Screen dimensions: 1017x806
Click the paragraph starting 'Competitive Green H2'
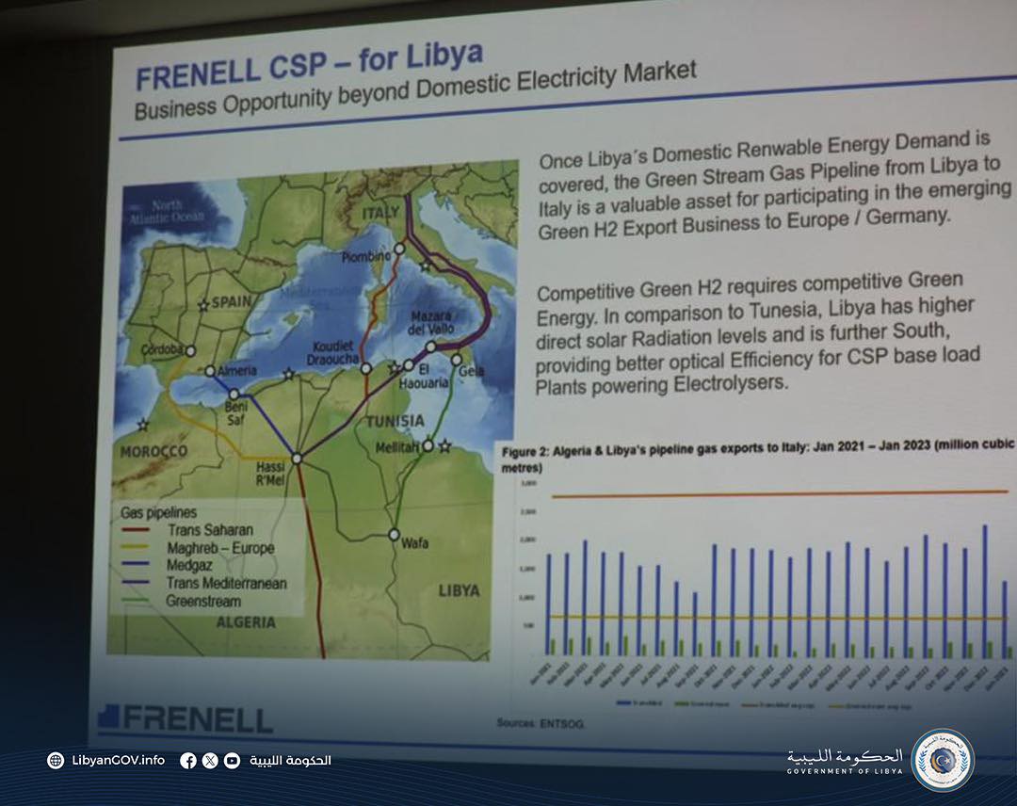(757, 335)
